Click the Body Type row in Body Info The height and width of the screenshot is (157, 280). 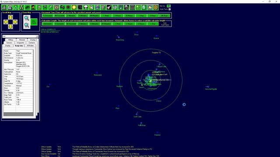click(x=18, y=53)
